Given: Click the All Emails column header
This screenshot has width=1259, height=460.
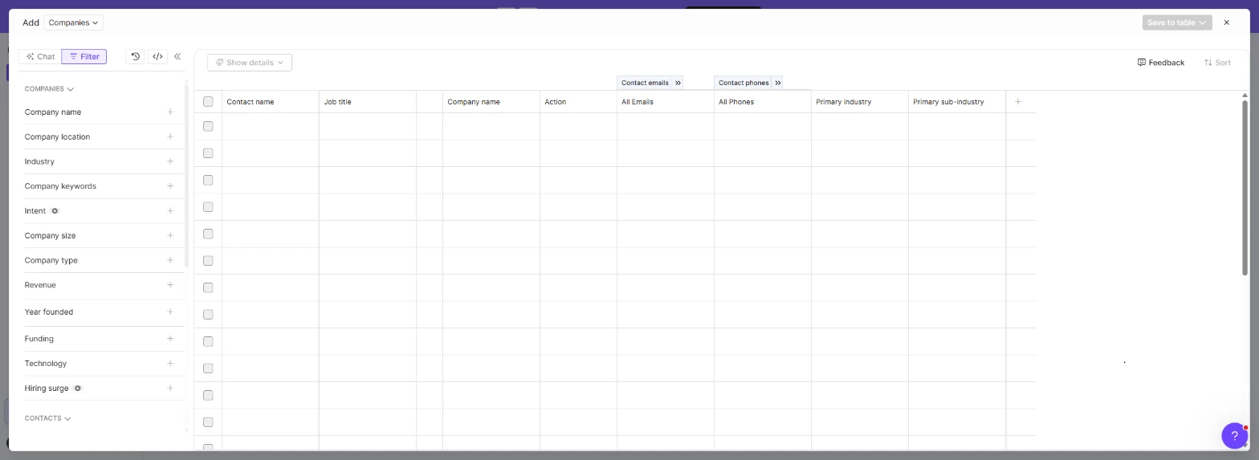Looking at the screenshot, I should coord(666,102).
